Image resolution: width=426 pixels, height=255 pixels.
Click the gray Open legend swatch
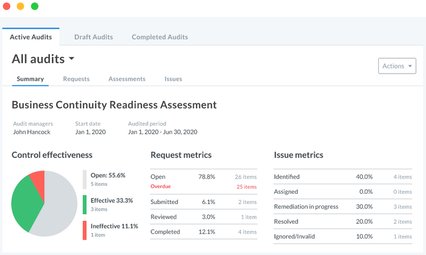point(85,180)
